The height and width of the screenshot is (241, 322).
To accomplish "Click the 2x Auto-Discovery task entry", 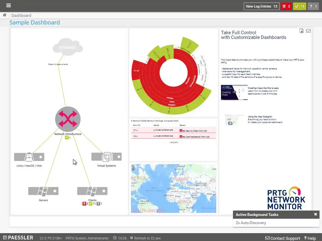I will coord(251,223).
